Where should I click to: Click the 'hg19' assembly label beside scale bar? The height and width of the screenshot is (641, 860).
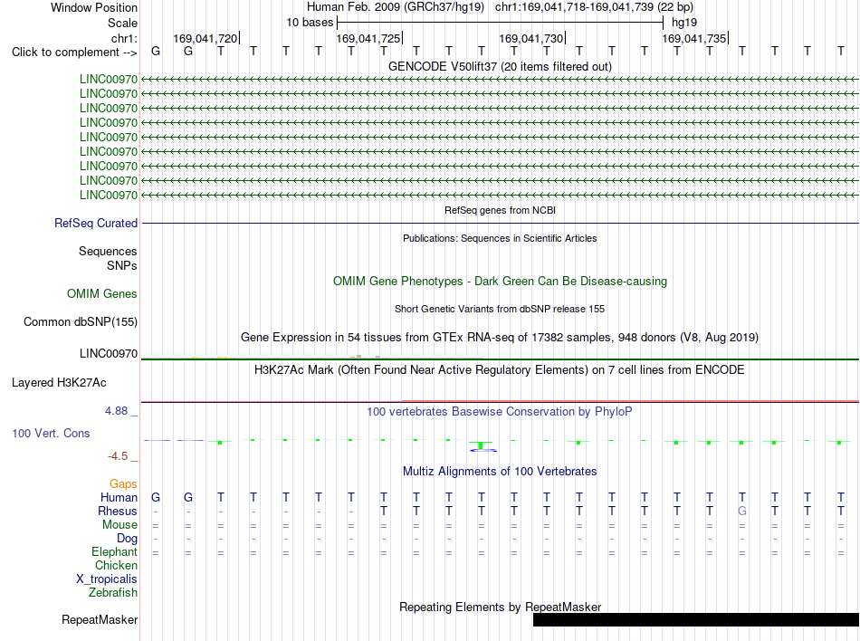point(684,23)
